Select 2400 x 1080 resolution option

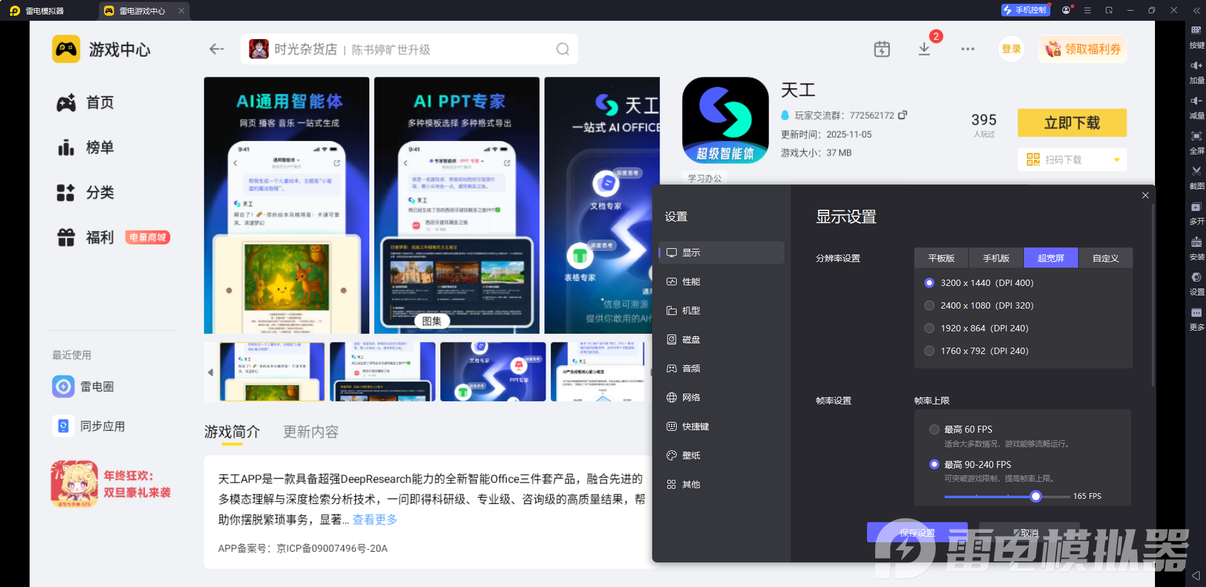tap(929, 305)
